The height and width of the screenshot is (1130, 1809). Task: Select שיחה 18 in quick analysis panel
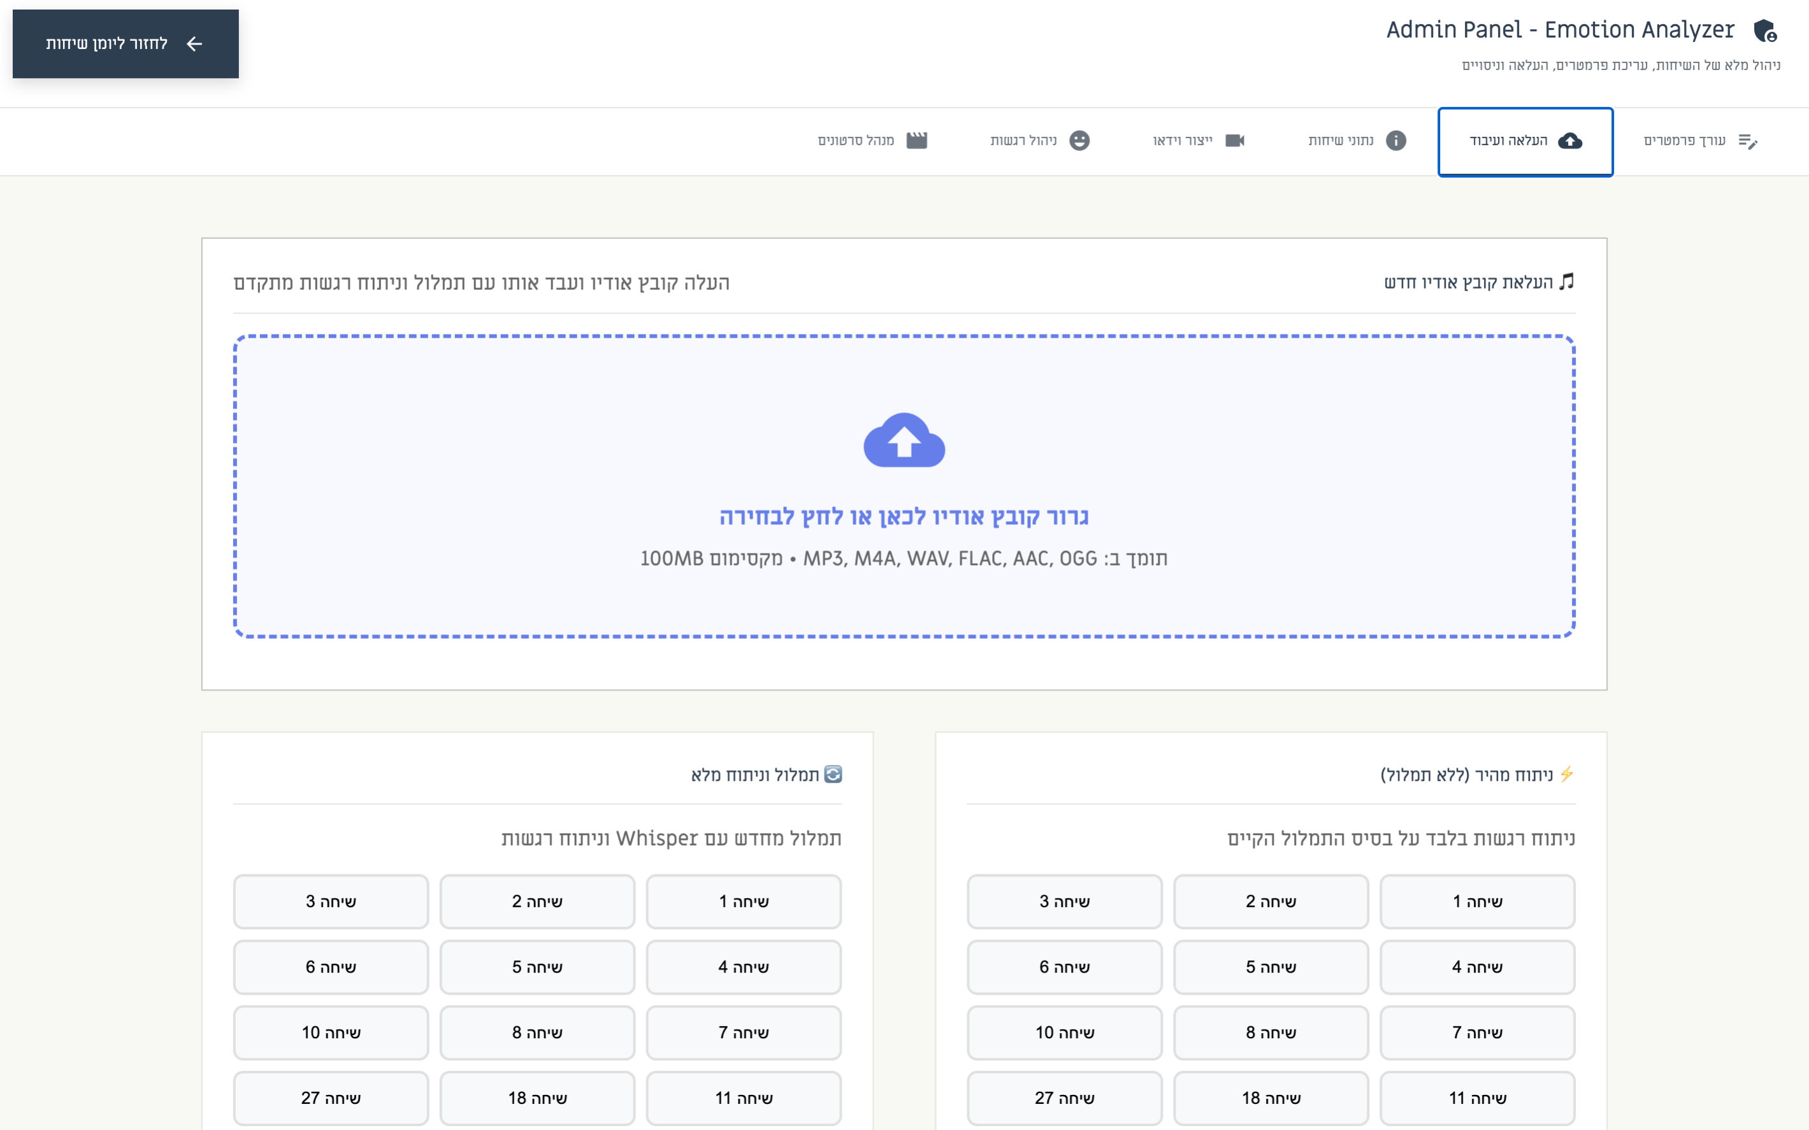point(1270,1098)
